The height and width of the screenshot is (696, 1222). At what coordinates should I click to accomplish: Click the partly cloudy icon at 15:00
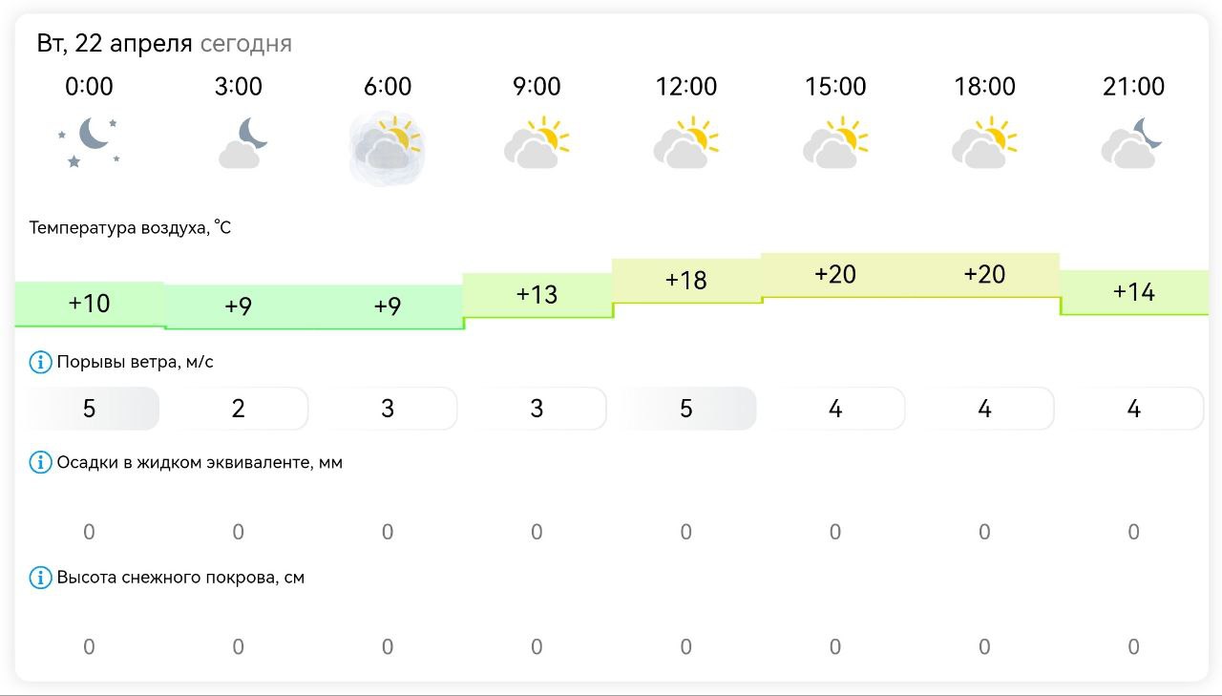pyautogui.click(x=835, y=142)
